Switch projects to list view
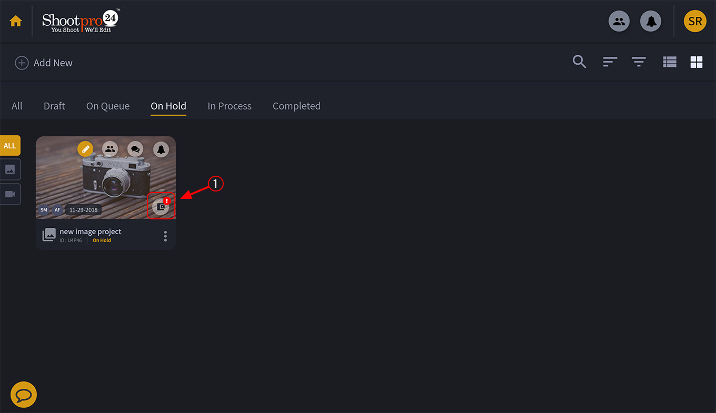This screenshot has height=413, width=716. click(x=669, y=62)
